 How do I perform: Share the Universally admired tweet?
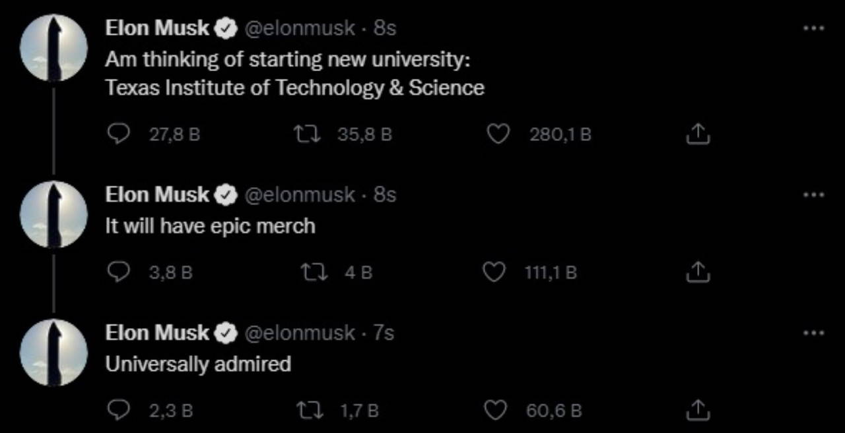(698, 411)
